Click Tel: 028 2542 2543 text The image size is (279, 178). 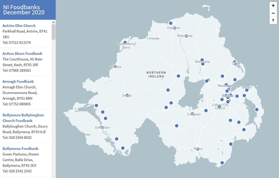click(17, 171)
